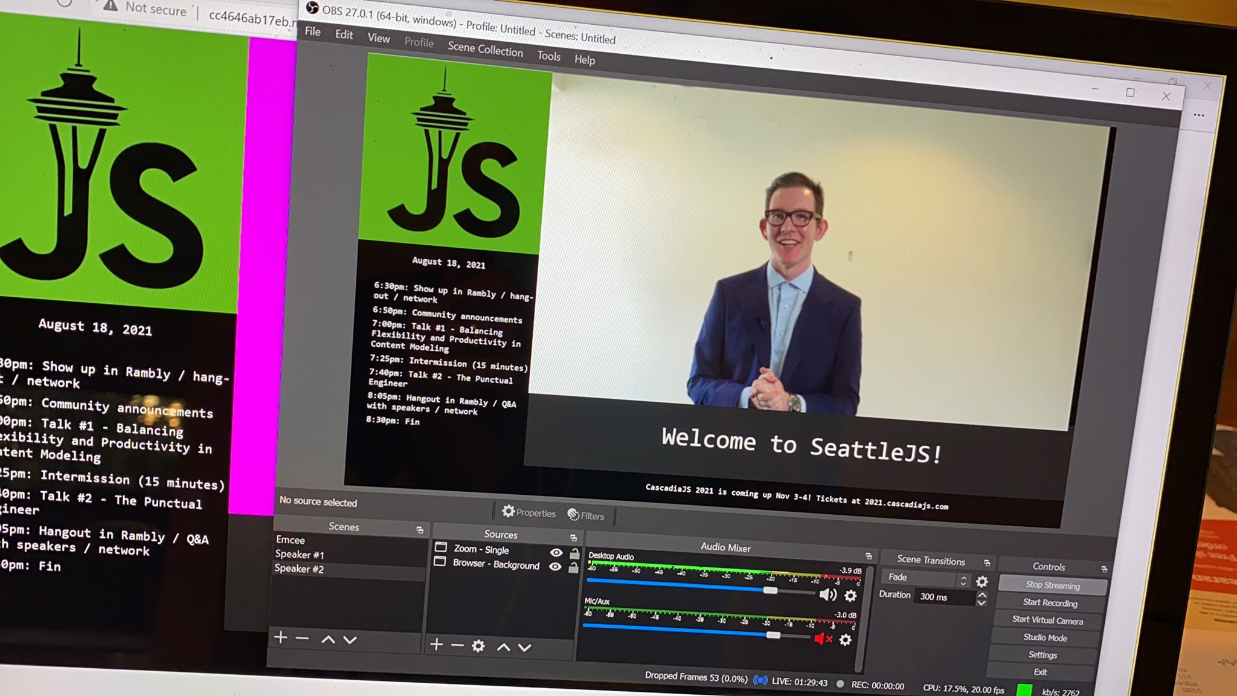This screenshot has width=1237, height=696.
Task: Click the Exit button in Controls
Action: (1041, 671)
